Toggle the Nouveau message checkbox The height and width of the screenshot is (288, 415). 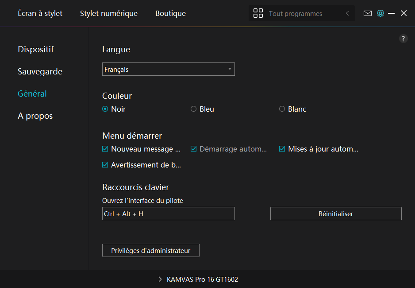[x=105, y=149]
